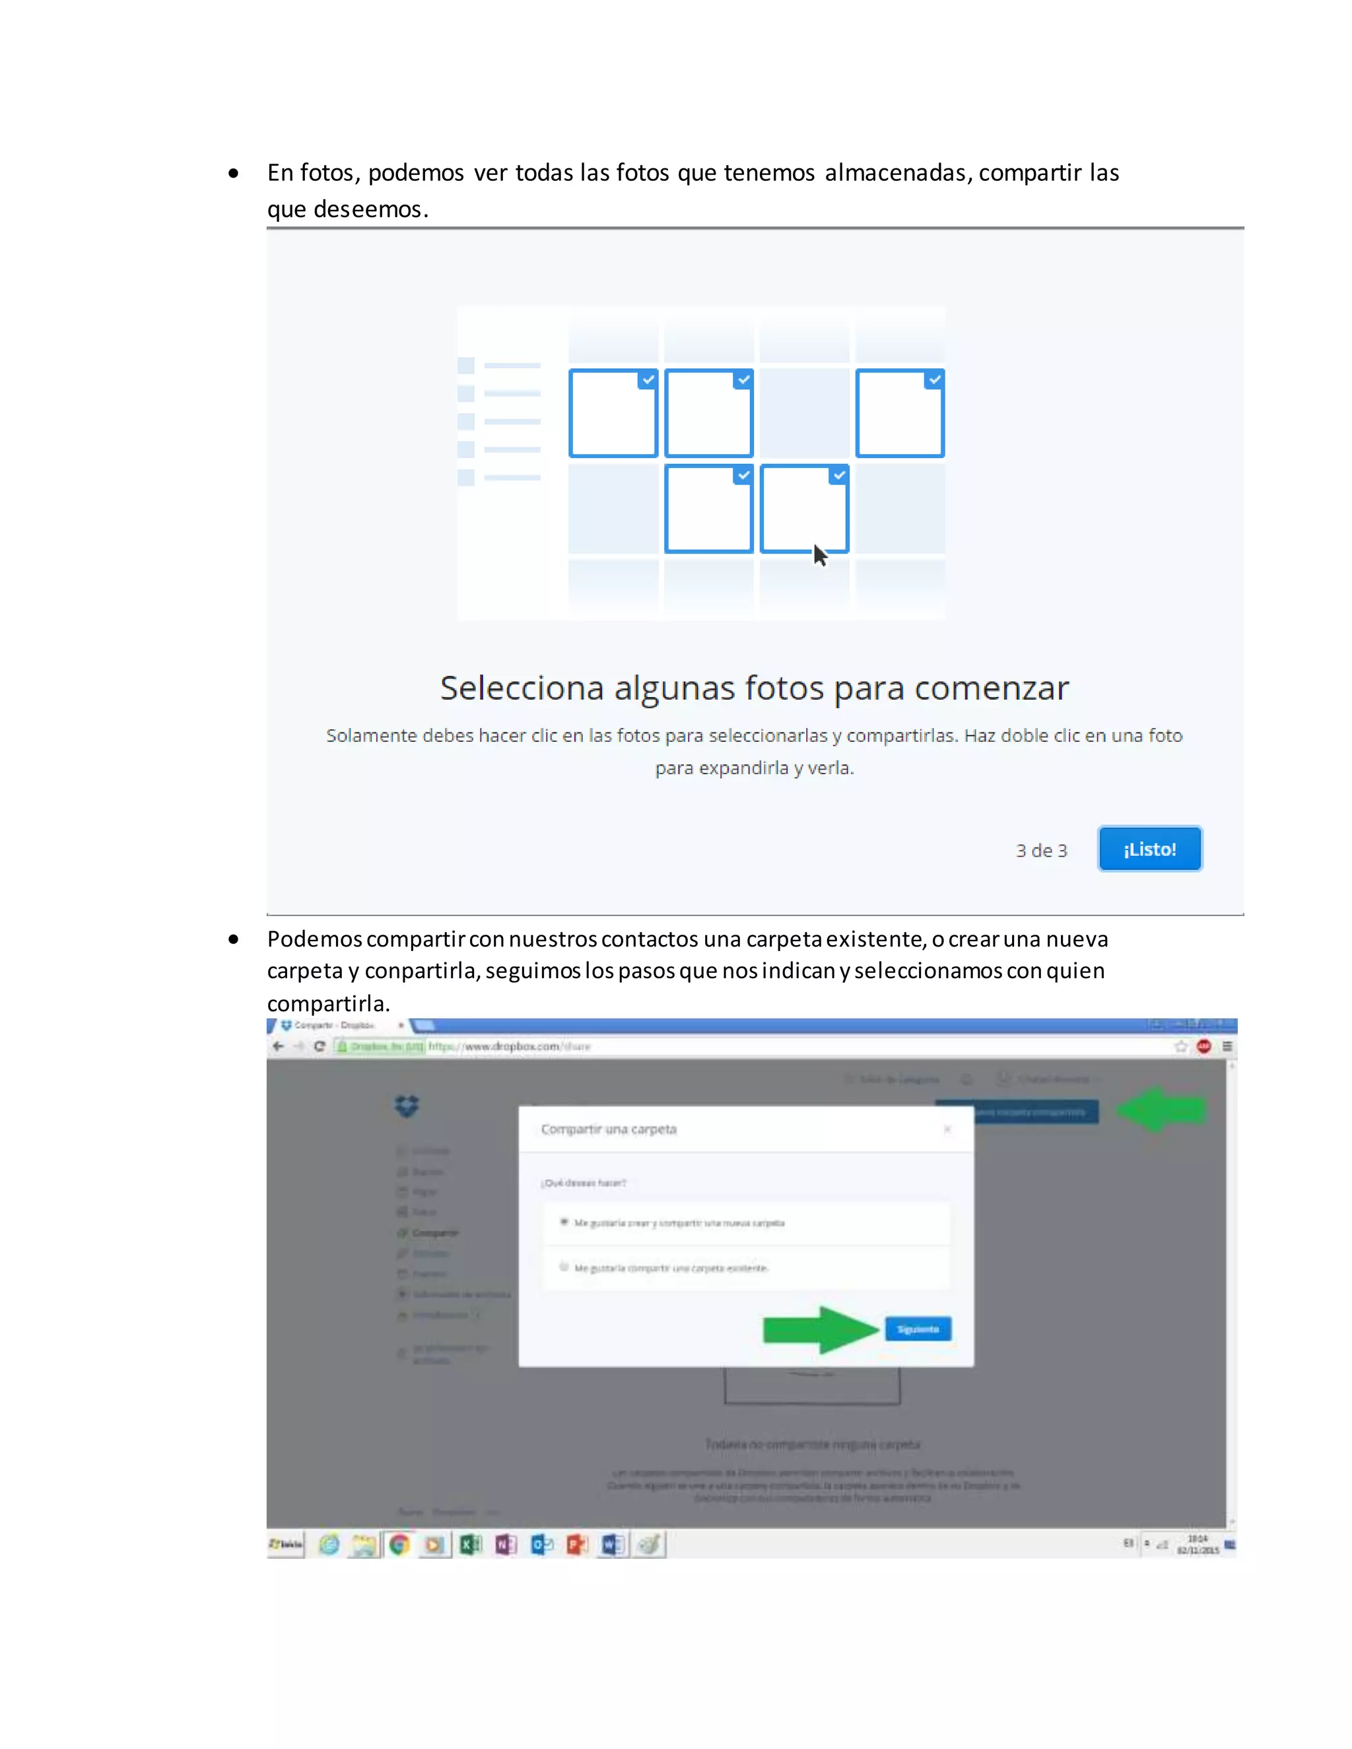Go back with browser back arrow
The width and height of the screenshot is (1352, 1749).
278,1046
